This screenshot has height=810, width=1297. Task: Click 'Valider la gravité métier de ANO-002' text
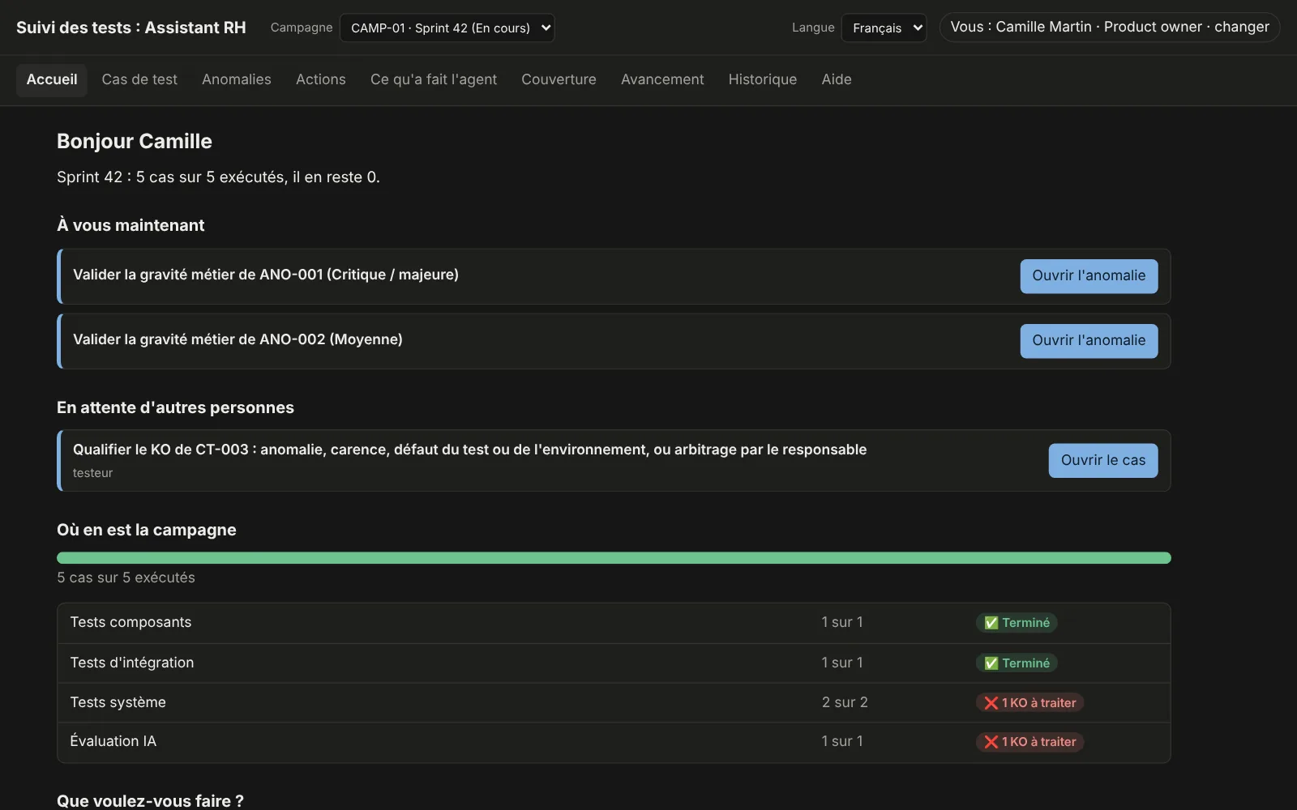point(238,339)
